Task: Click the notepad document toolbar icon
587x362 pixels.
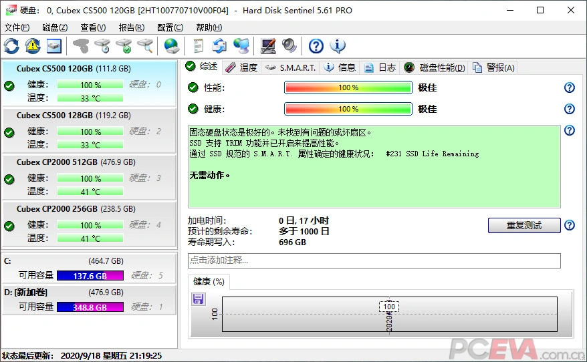Action: point(198,45)
